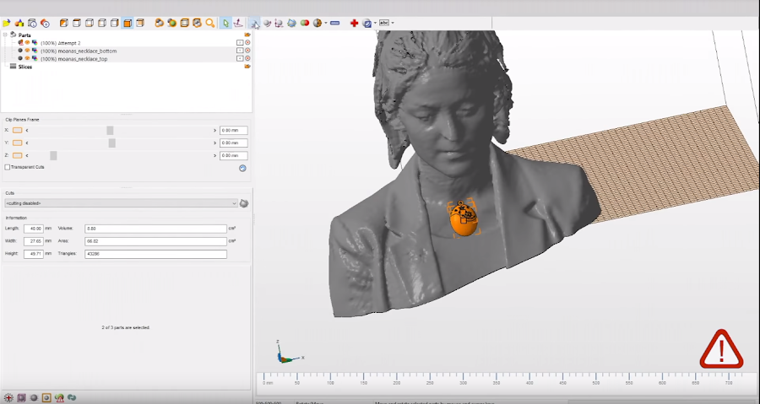Click the X slider right arrow
The image size is (760, 404).
214,130
